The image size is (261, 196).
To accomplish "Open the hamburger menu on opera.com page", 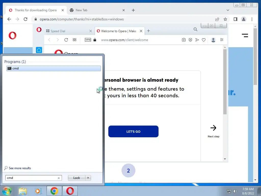I will pyautogui.click(x=245, y=35).
